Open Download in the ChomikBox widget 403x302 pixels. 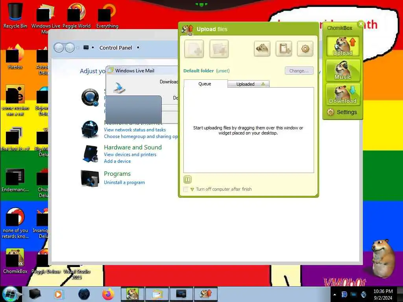[x=343, y=94]
